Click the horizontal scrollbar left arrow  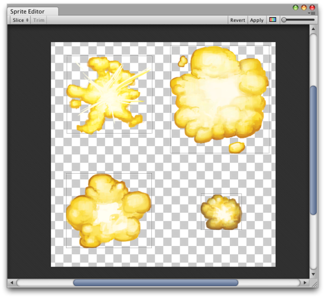12,283
